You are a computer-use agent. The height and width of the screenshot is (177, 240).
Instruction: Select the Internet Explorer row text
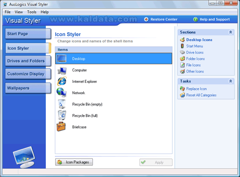[85, 81]
